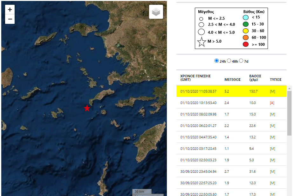Select the 7d time range radio
The width and height of the screenshot is (294, 196).
coord(241,61)
